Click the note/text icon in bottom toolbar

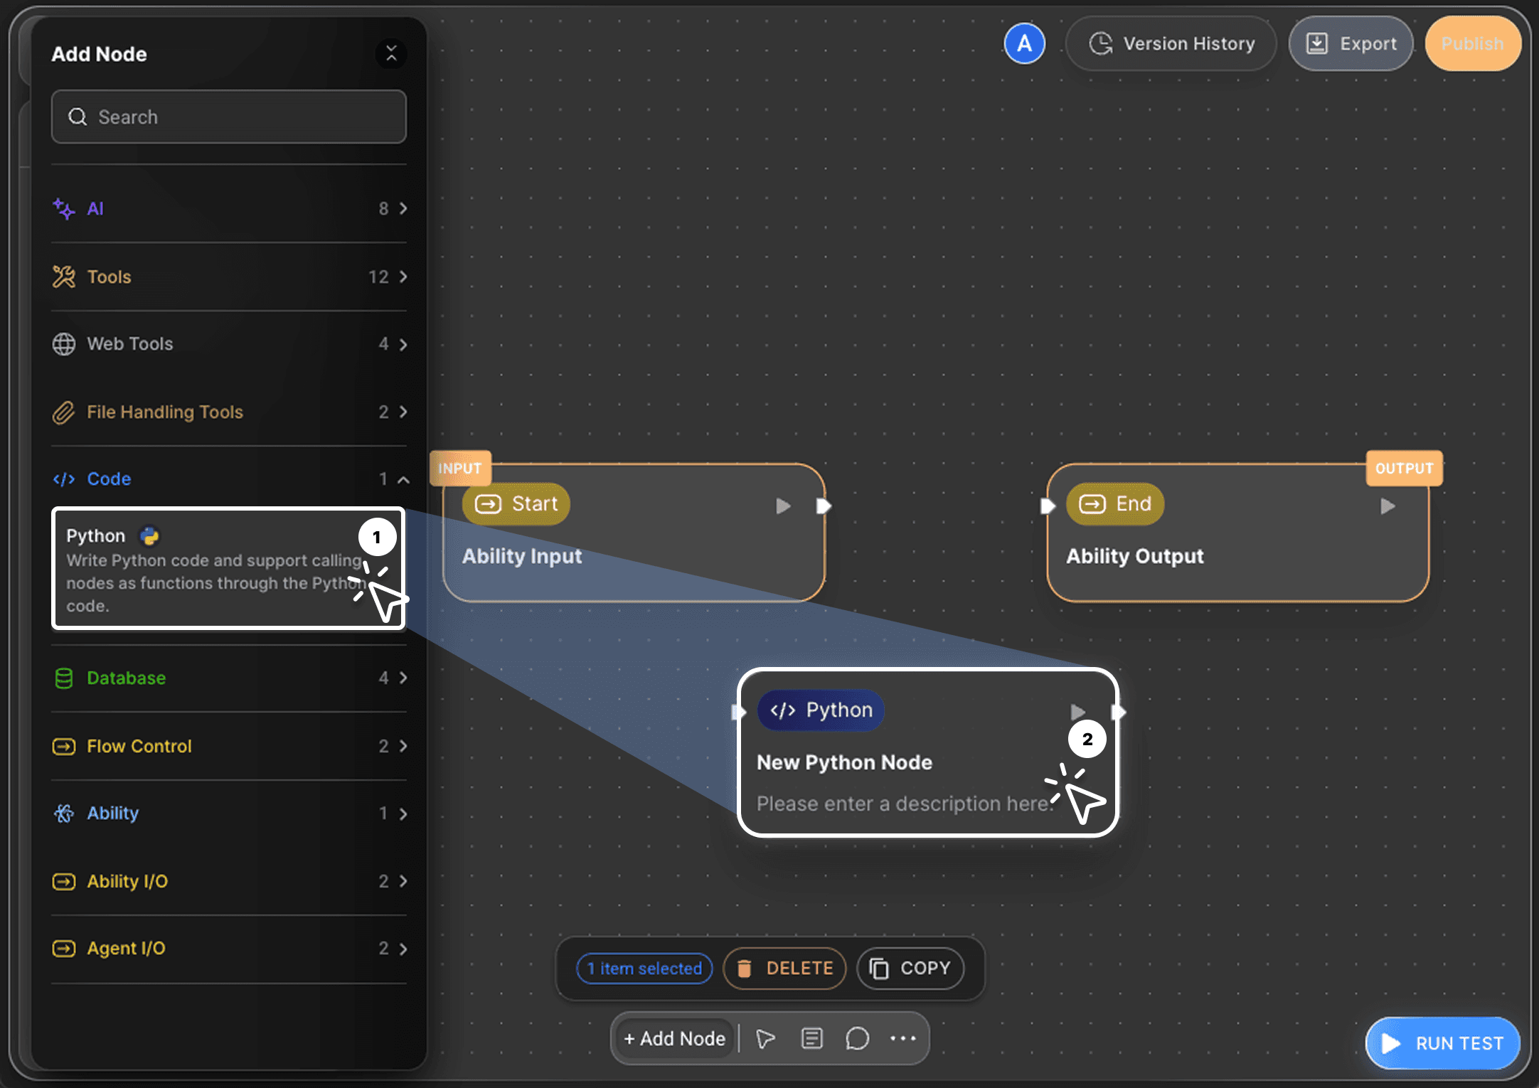(811, 1039)
